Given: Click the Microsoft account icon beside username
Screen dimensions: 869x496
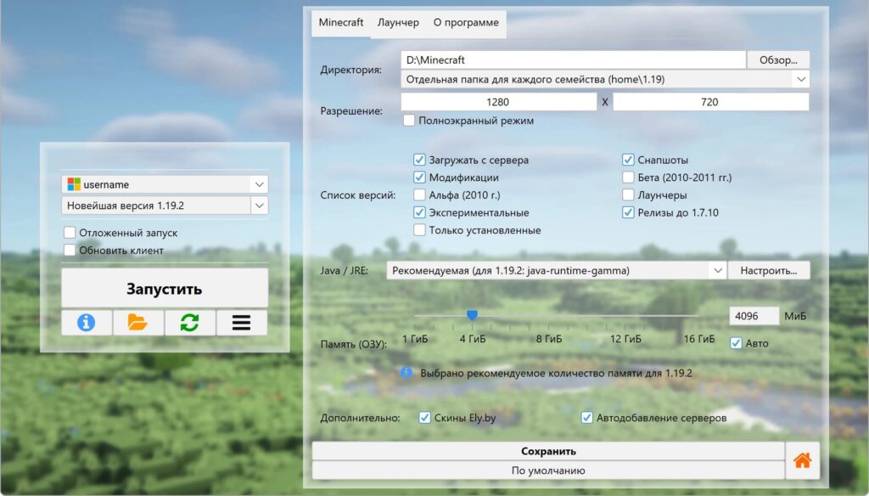Looking at the screenshot, I should tap(74, 184).
